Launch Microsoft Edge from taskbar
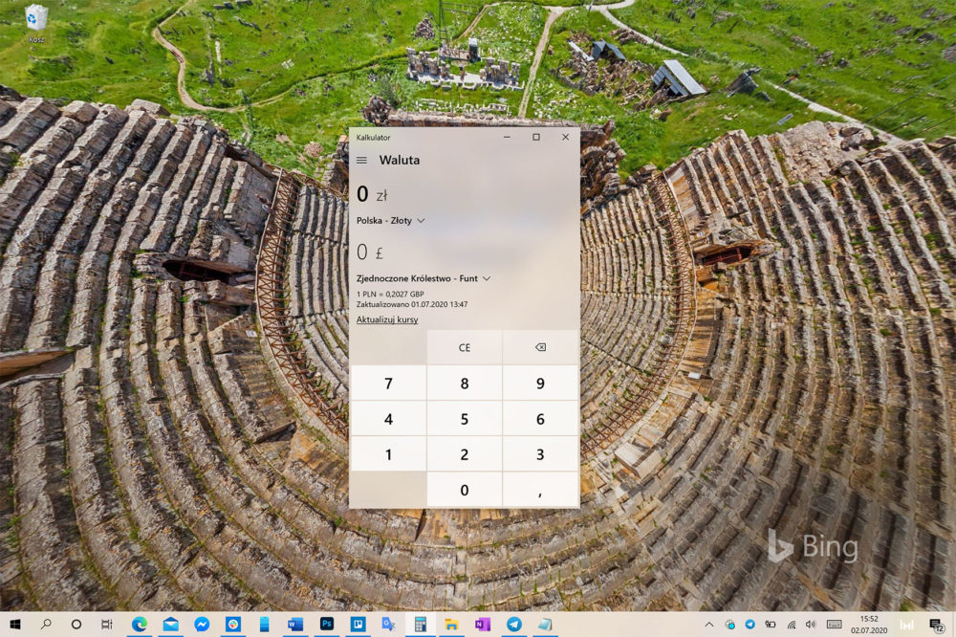This screenshot has width=956, height=637. 140,625
